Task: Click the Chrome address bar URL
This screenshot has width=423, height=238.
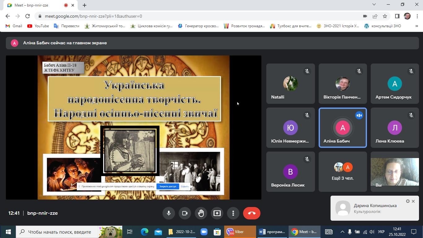Action: click(x=94, y=16)
